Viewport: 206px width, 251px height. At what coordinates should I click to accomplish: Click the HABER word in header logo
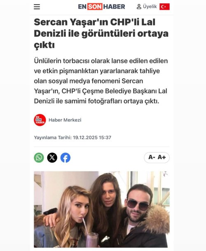114,7
